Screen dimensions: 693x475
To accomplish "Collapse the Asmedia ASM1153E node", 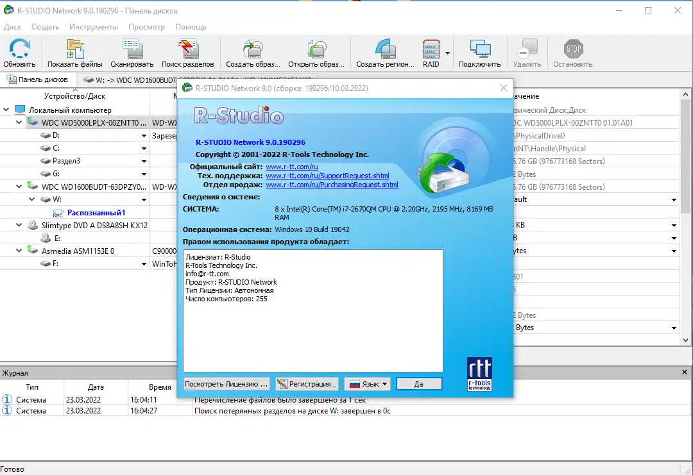I will point(19,251).
